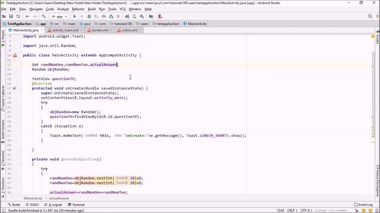Collapse the generateQuestion method fold marker
The width and height of the screenshot is (380, 213).
click(x=21, y=164)
